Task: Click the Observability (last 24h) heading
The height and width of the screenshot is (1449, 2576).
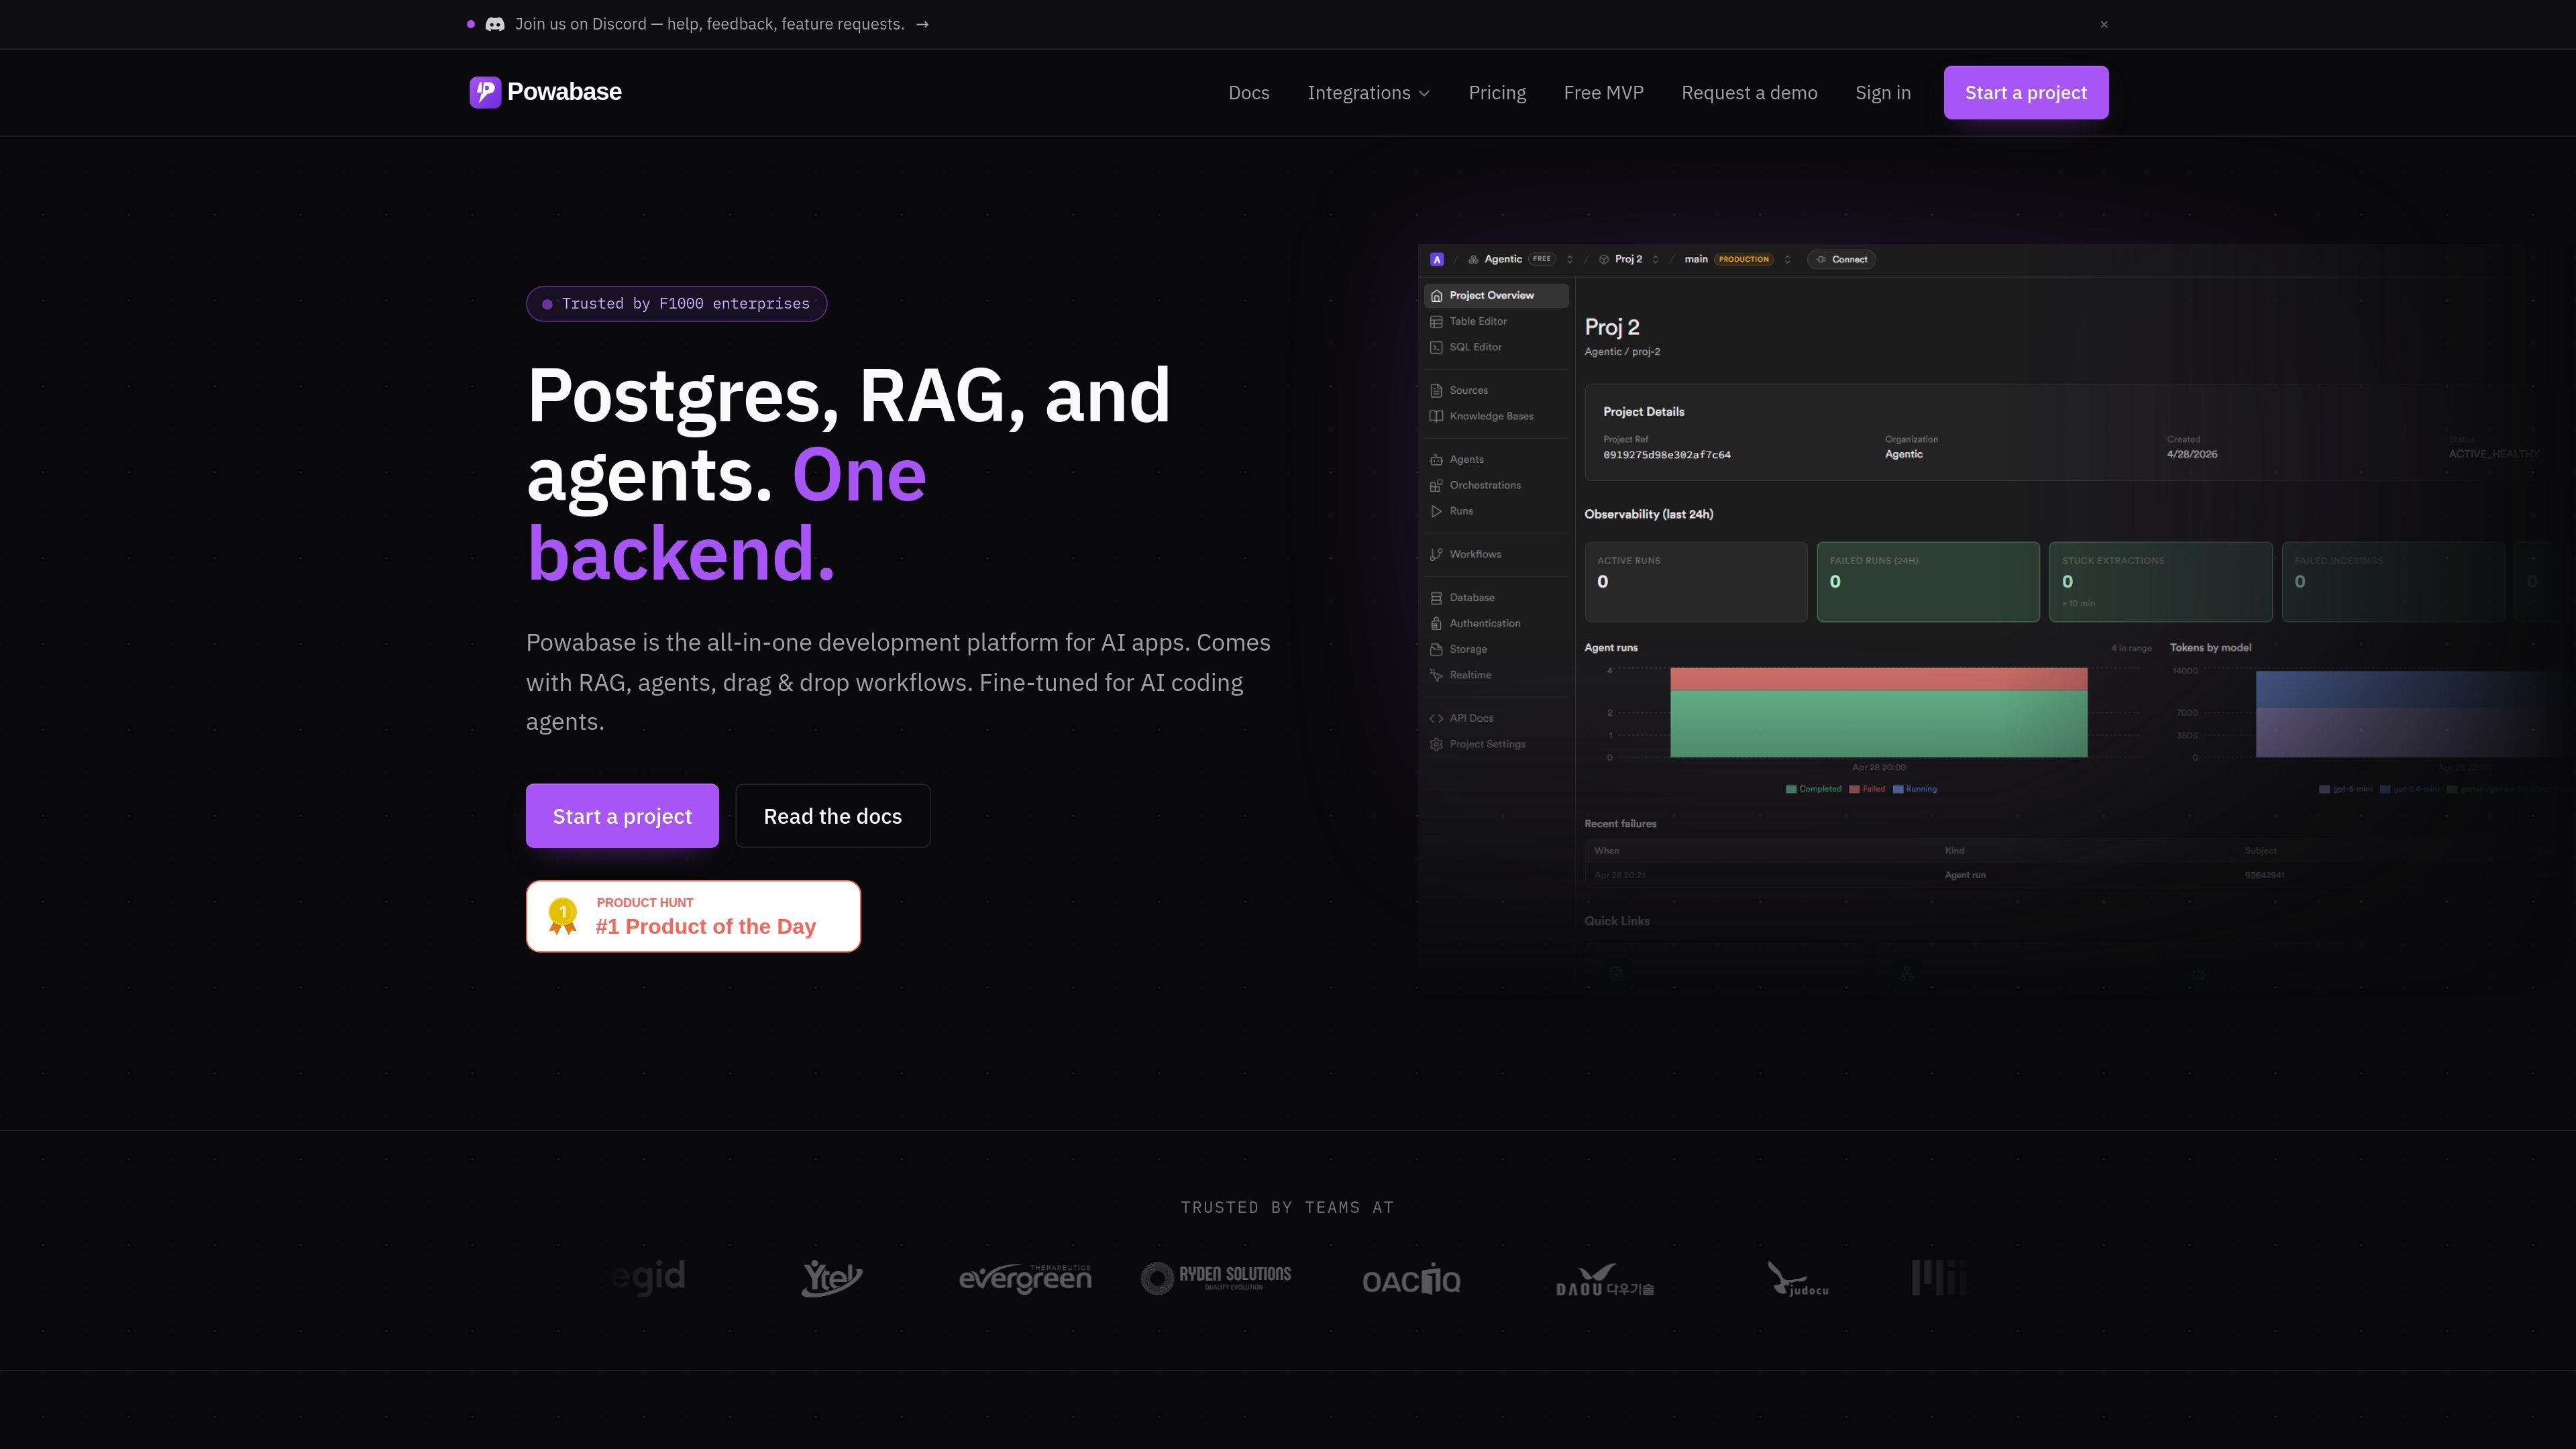Action: point(1649,514)
